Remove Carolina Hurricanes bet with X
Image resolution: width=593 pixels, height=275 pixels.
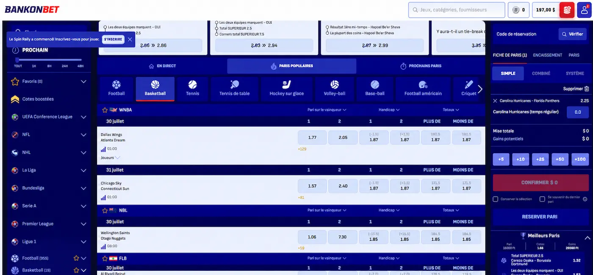495,101
